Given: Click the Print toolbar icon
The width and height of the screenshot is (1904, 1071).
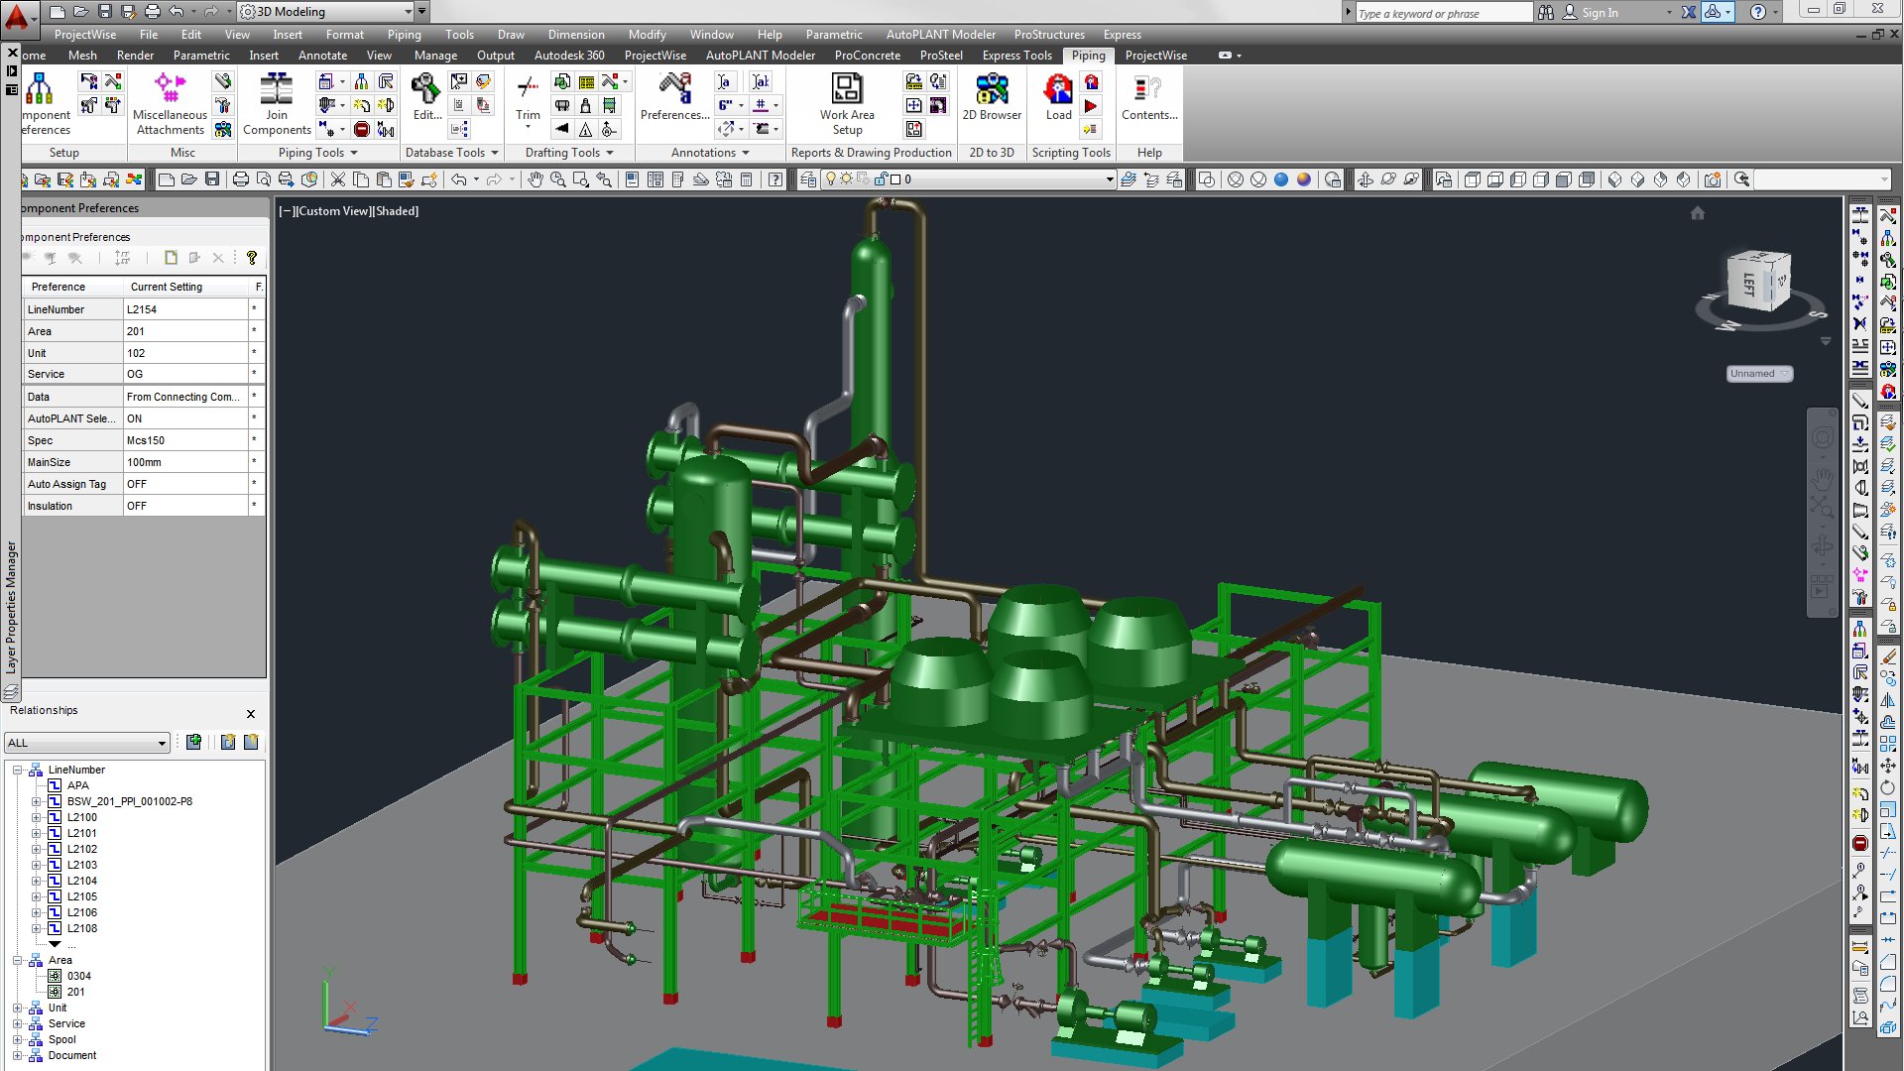Looking at the screenshot, I should point(240,179).
